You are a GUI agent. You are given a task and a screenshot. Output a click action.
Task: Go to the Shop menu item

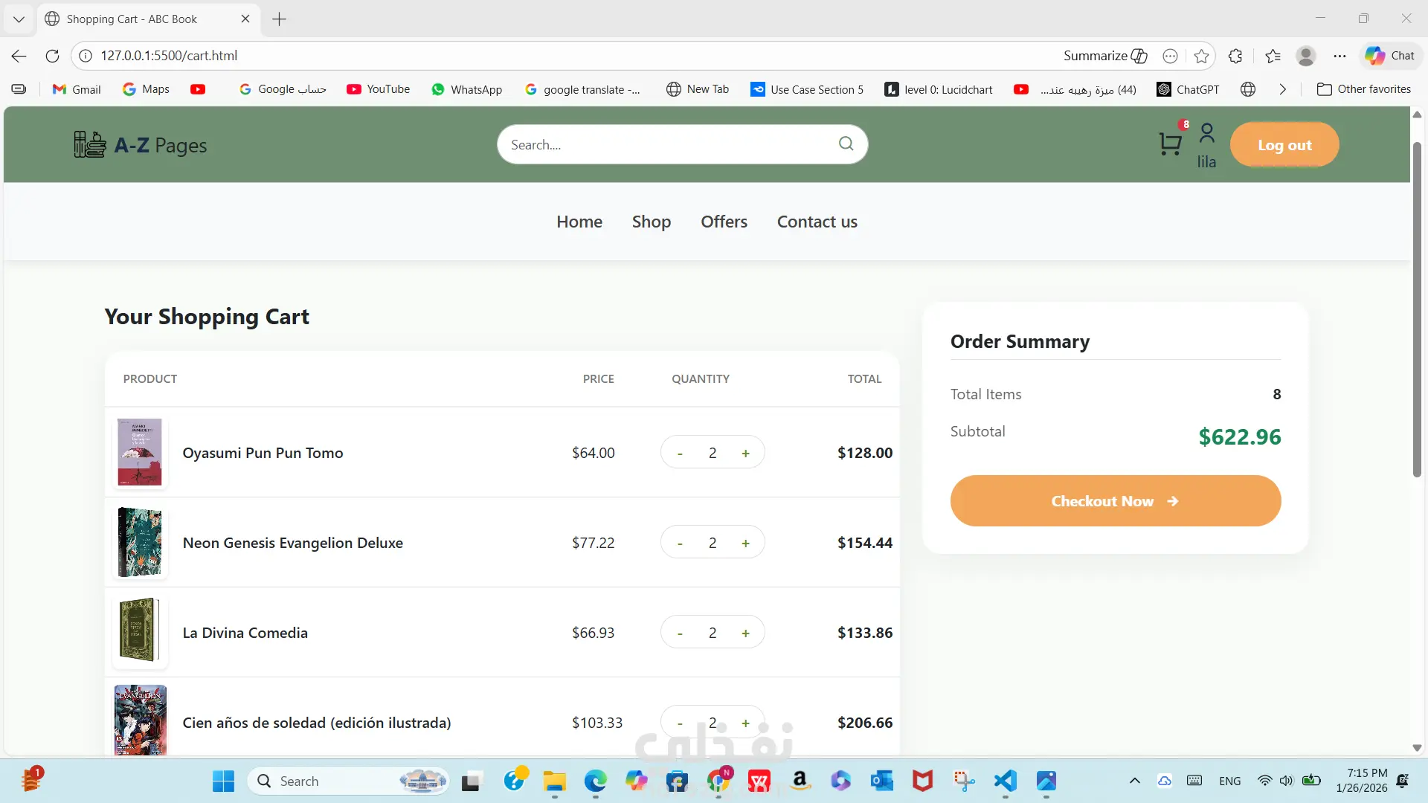[651, 222]
